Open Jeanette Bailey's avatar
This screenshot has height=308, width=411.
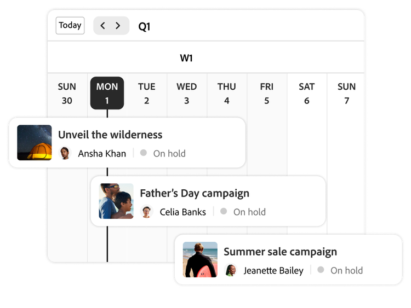231,270
